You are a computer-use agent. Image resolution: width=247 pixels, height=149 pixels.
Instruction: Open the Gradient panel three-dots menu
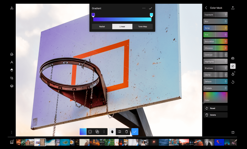click(x=144, y=8)
